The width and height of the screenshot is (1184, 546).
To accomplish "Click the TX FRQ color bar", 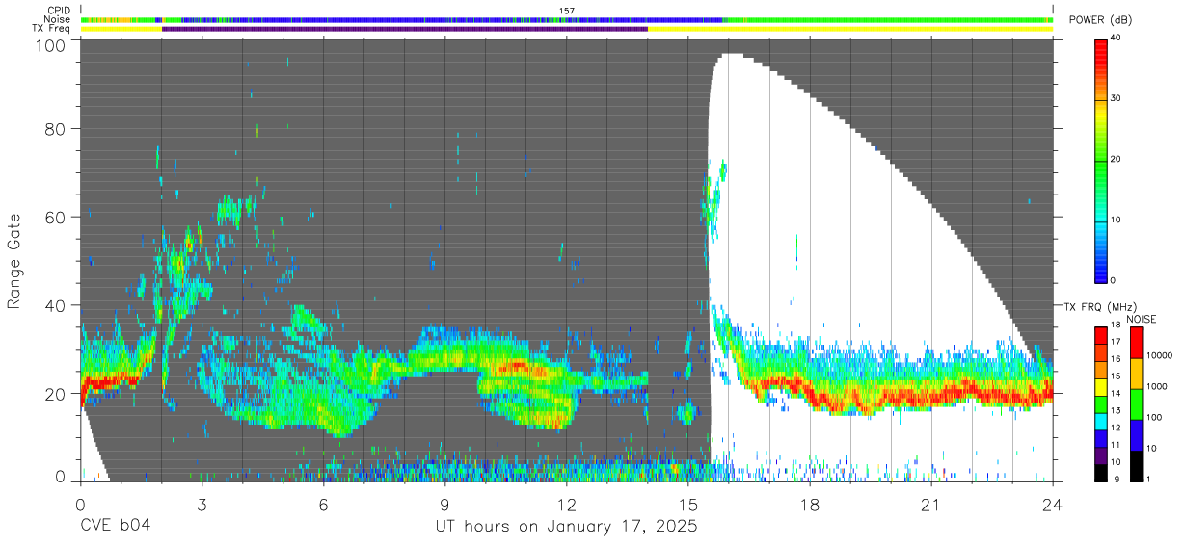I will (x=1101, y=403).
